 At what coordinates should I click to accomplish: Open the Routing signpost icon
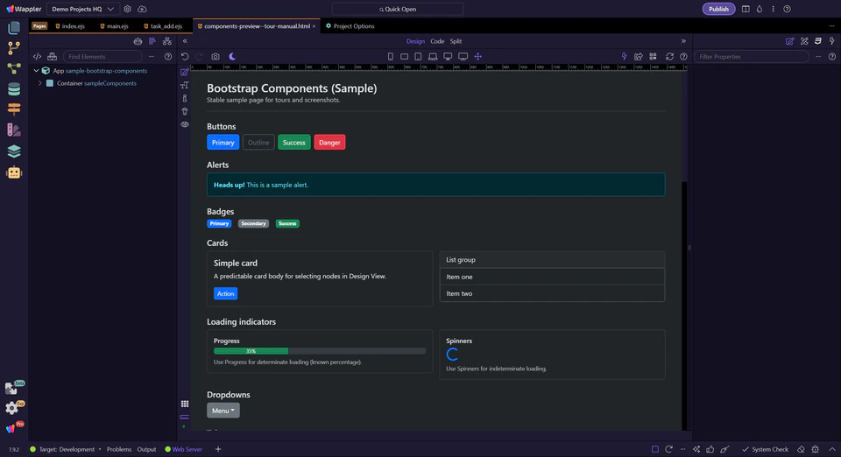14,109
